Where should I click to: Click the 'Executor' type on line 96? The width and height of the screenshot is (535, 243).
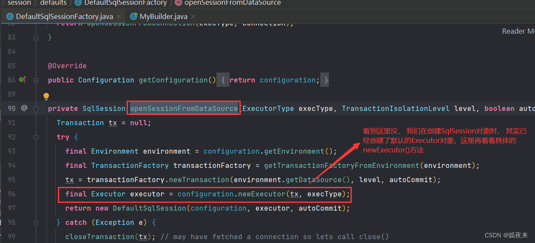tap(108, 194)
